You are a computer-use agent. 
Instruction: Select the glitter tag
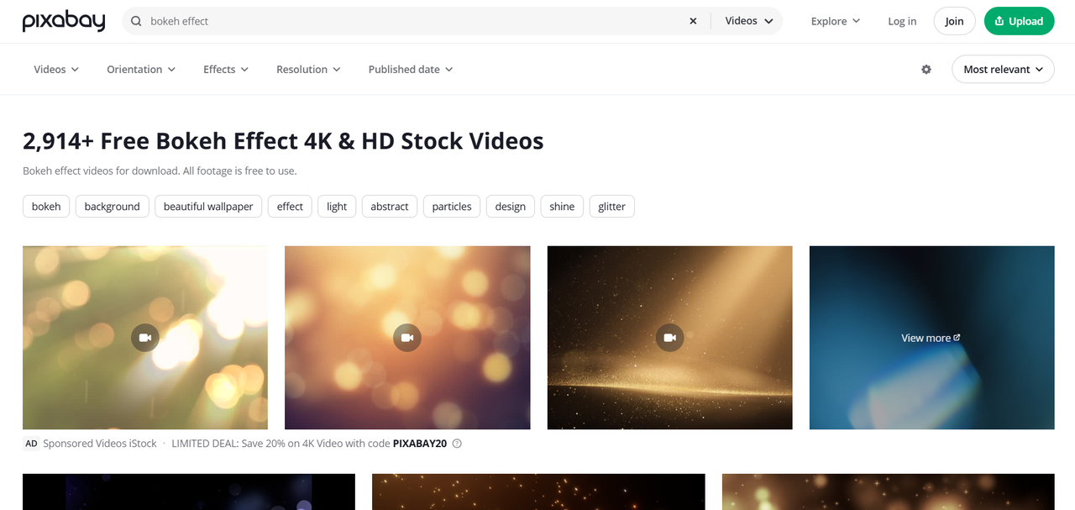tap(612, 207)
